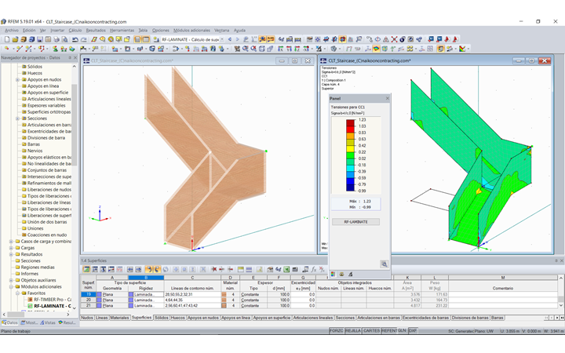Expand Casos de carga y combinaciones node
The image size is (565, 353).
(x=11, y=242)
